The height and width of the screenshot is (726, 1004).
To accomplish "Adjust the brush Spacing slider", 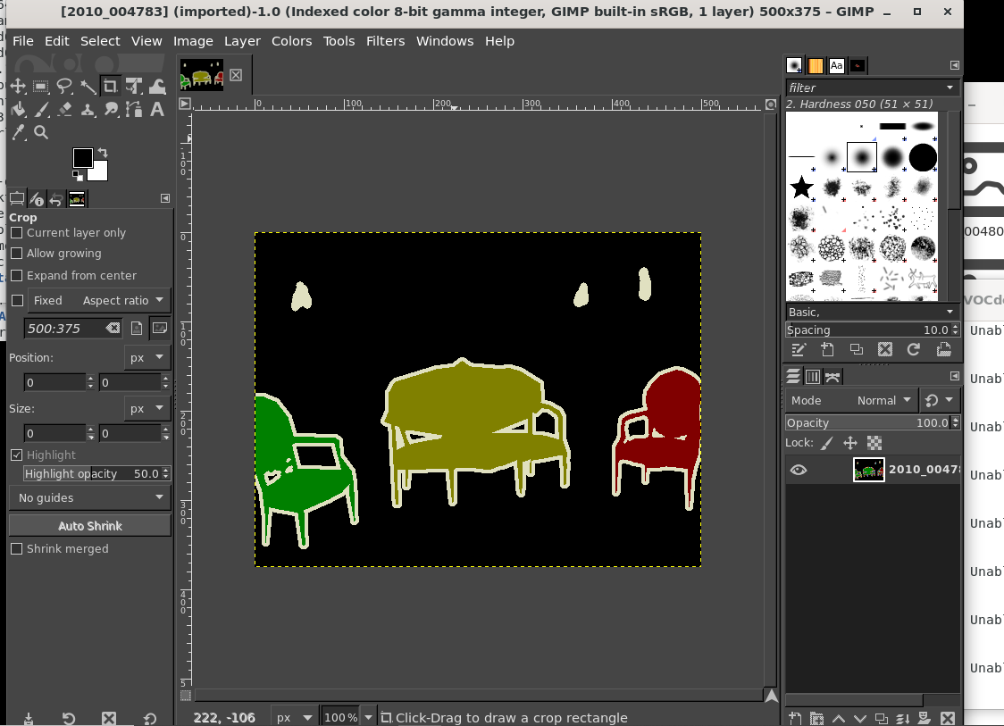I will [868, 330].
